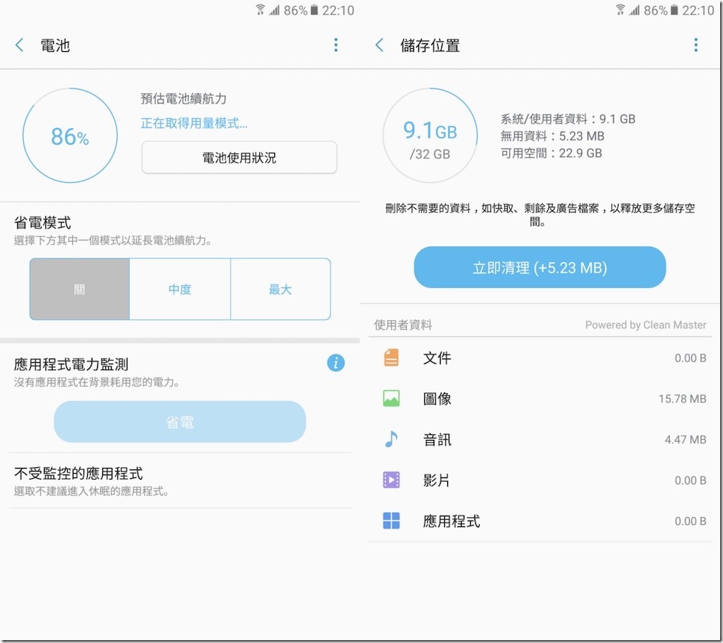
Task: Open 不受監控的應用程式 settings entry
Action: (180, 481)
